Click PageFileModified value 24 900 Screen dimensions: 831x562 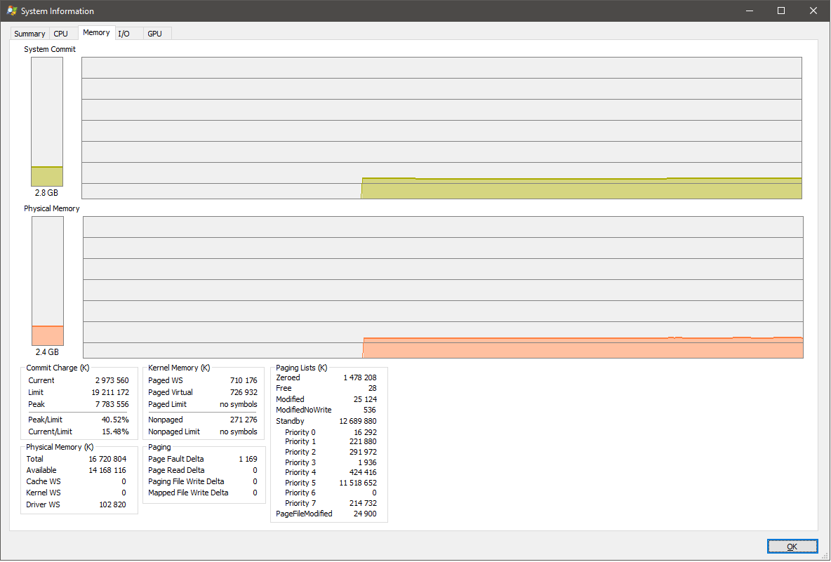click(x=365, y=514)
